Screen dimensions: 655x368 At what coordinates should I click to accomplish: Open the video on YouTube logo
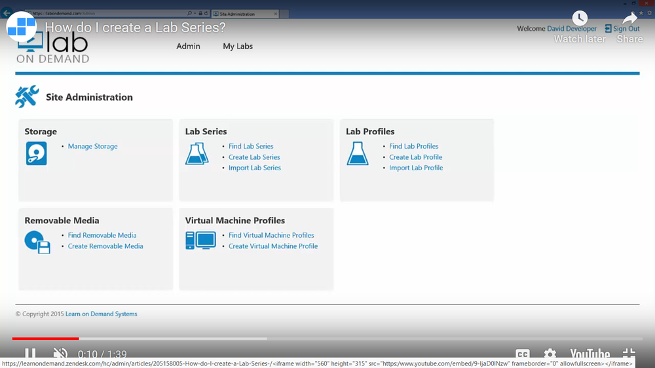click(x=590, y=354)
